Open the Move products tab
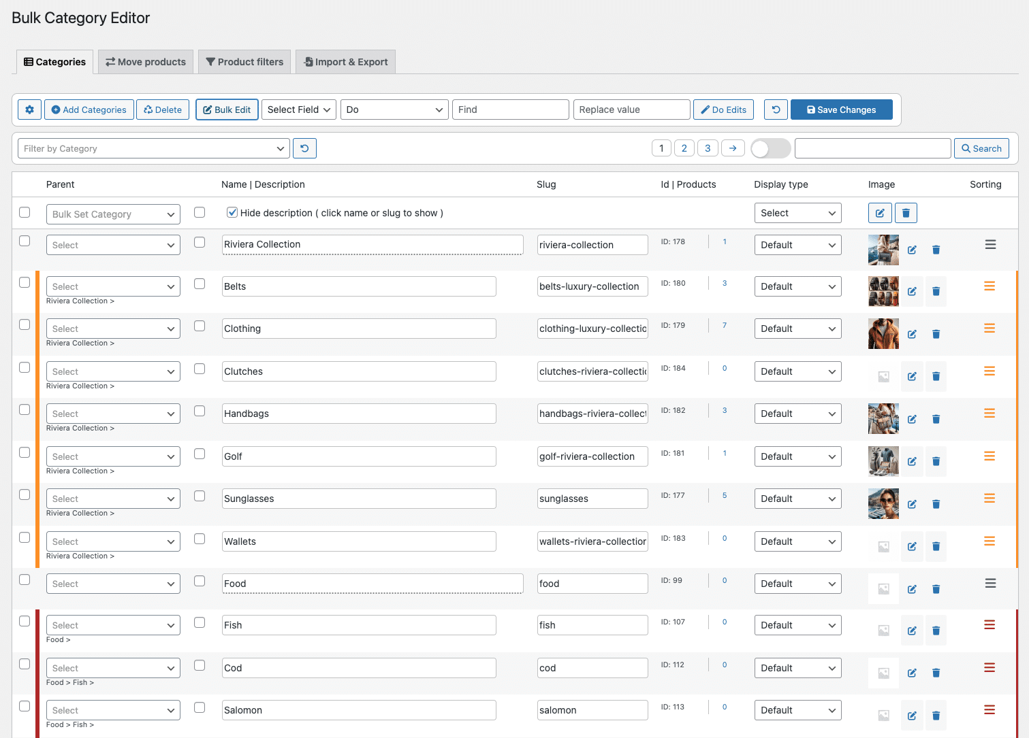The height and width of the screenshot is (738, 1029). pyautogui.click(x=146, y=62)
